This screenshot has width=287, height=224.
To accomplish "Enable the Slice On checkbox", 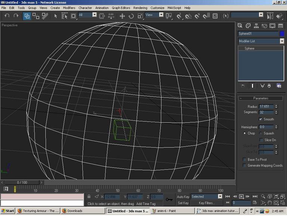I will [x=261, y=140].
